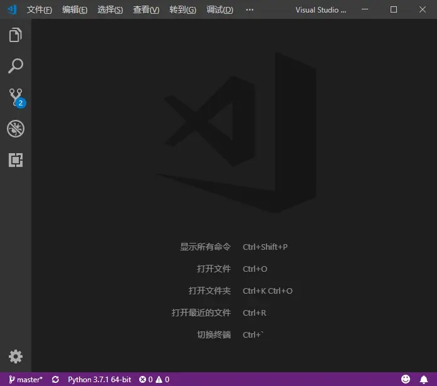The height and width of the screenshot is (386, 437).
Task: Send feedback with the smiley icon
Action: (x=406, y=379)
